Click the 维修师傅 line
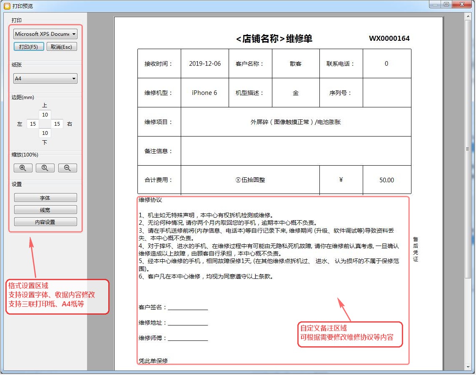This screenshot has width=476, height=375. point(173,338)
